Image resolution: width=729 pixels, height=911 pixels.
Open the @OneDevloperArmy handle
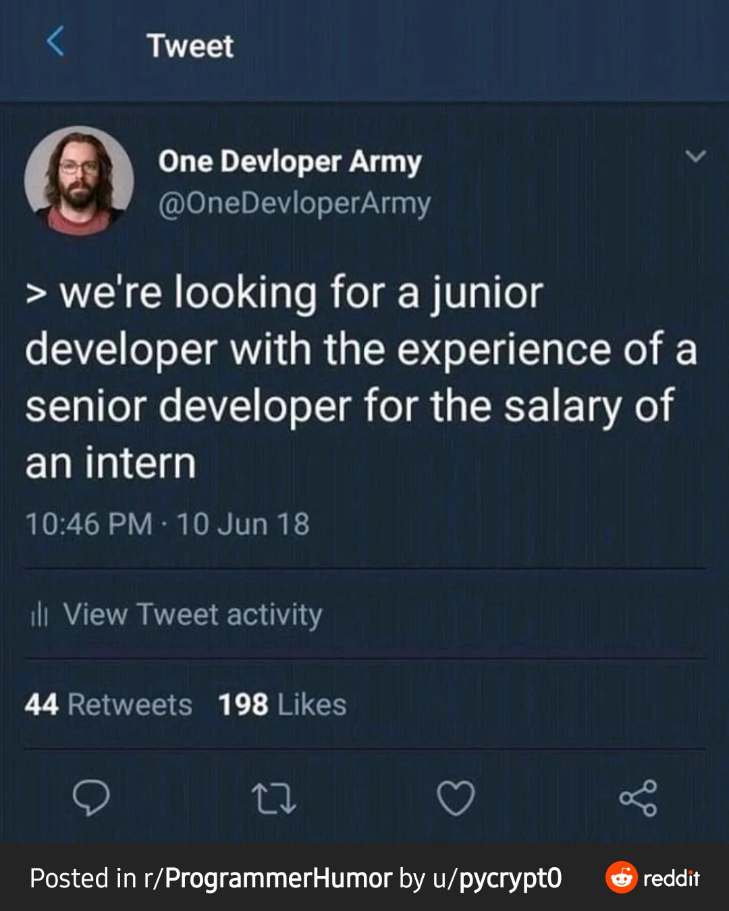pos(294,204)
